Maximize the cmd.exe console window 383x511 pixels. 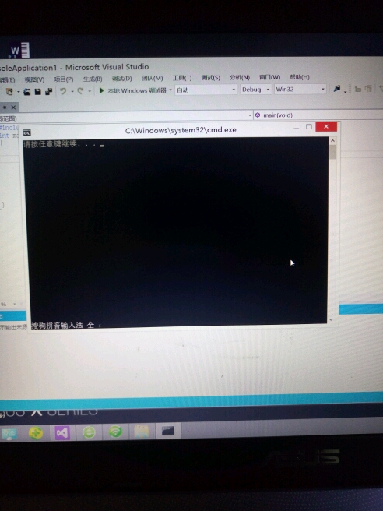[x=309, y=127]
